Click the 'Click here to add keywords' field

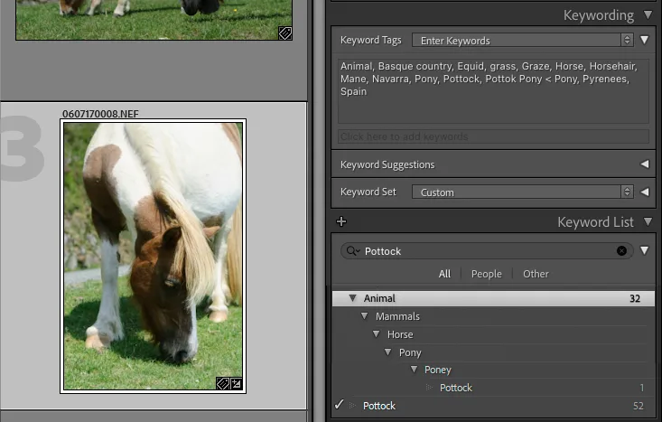pos(492,136)
